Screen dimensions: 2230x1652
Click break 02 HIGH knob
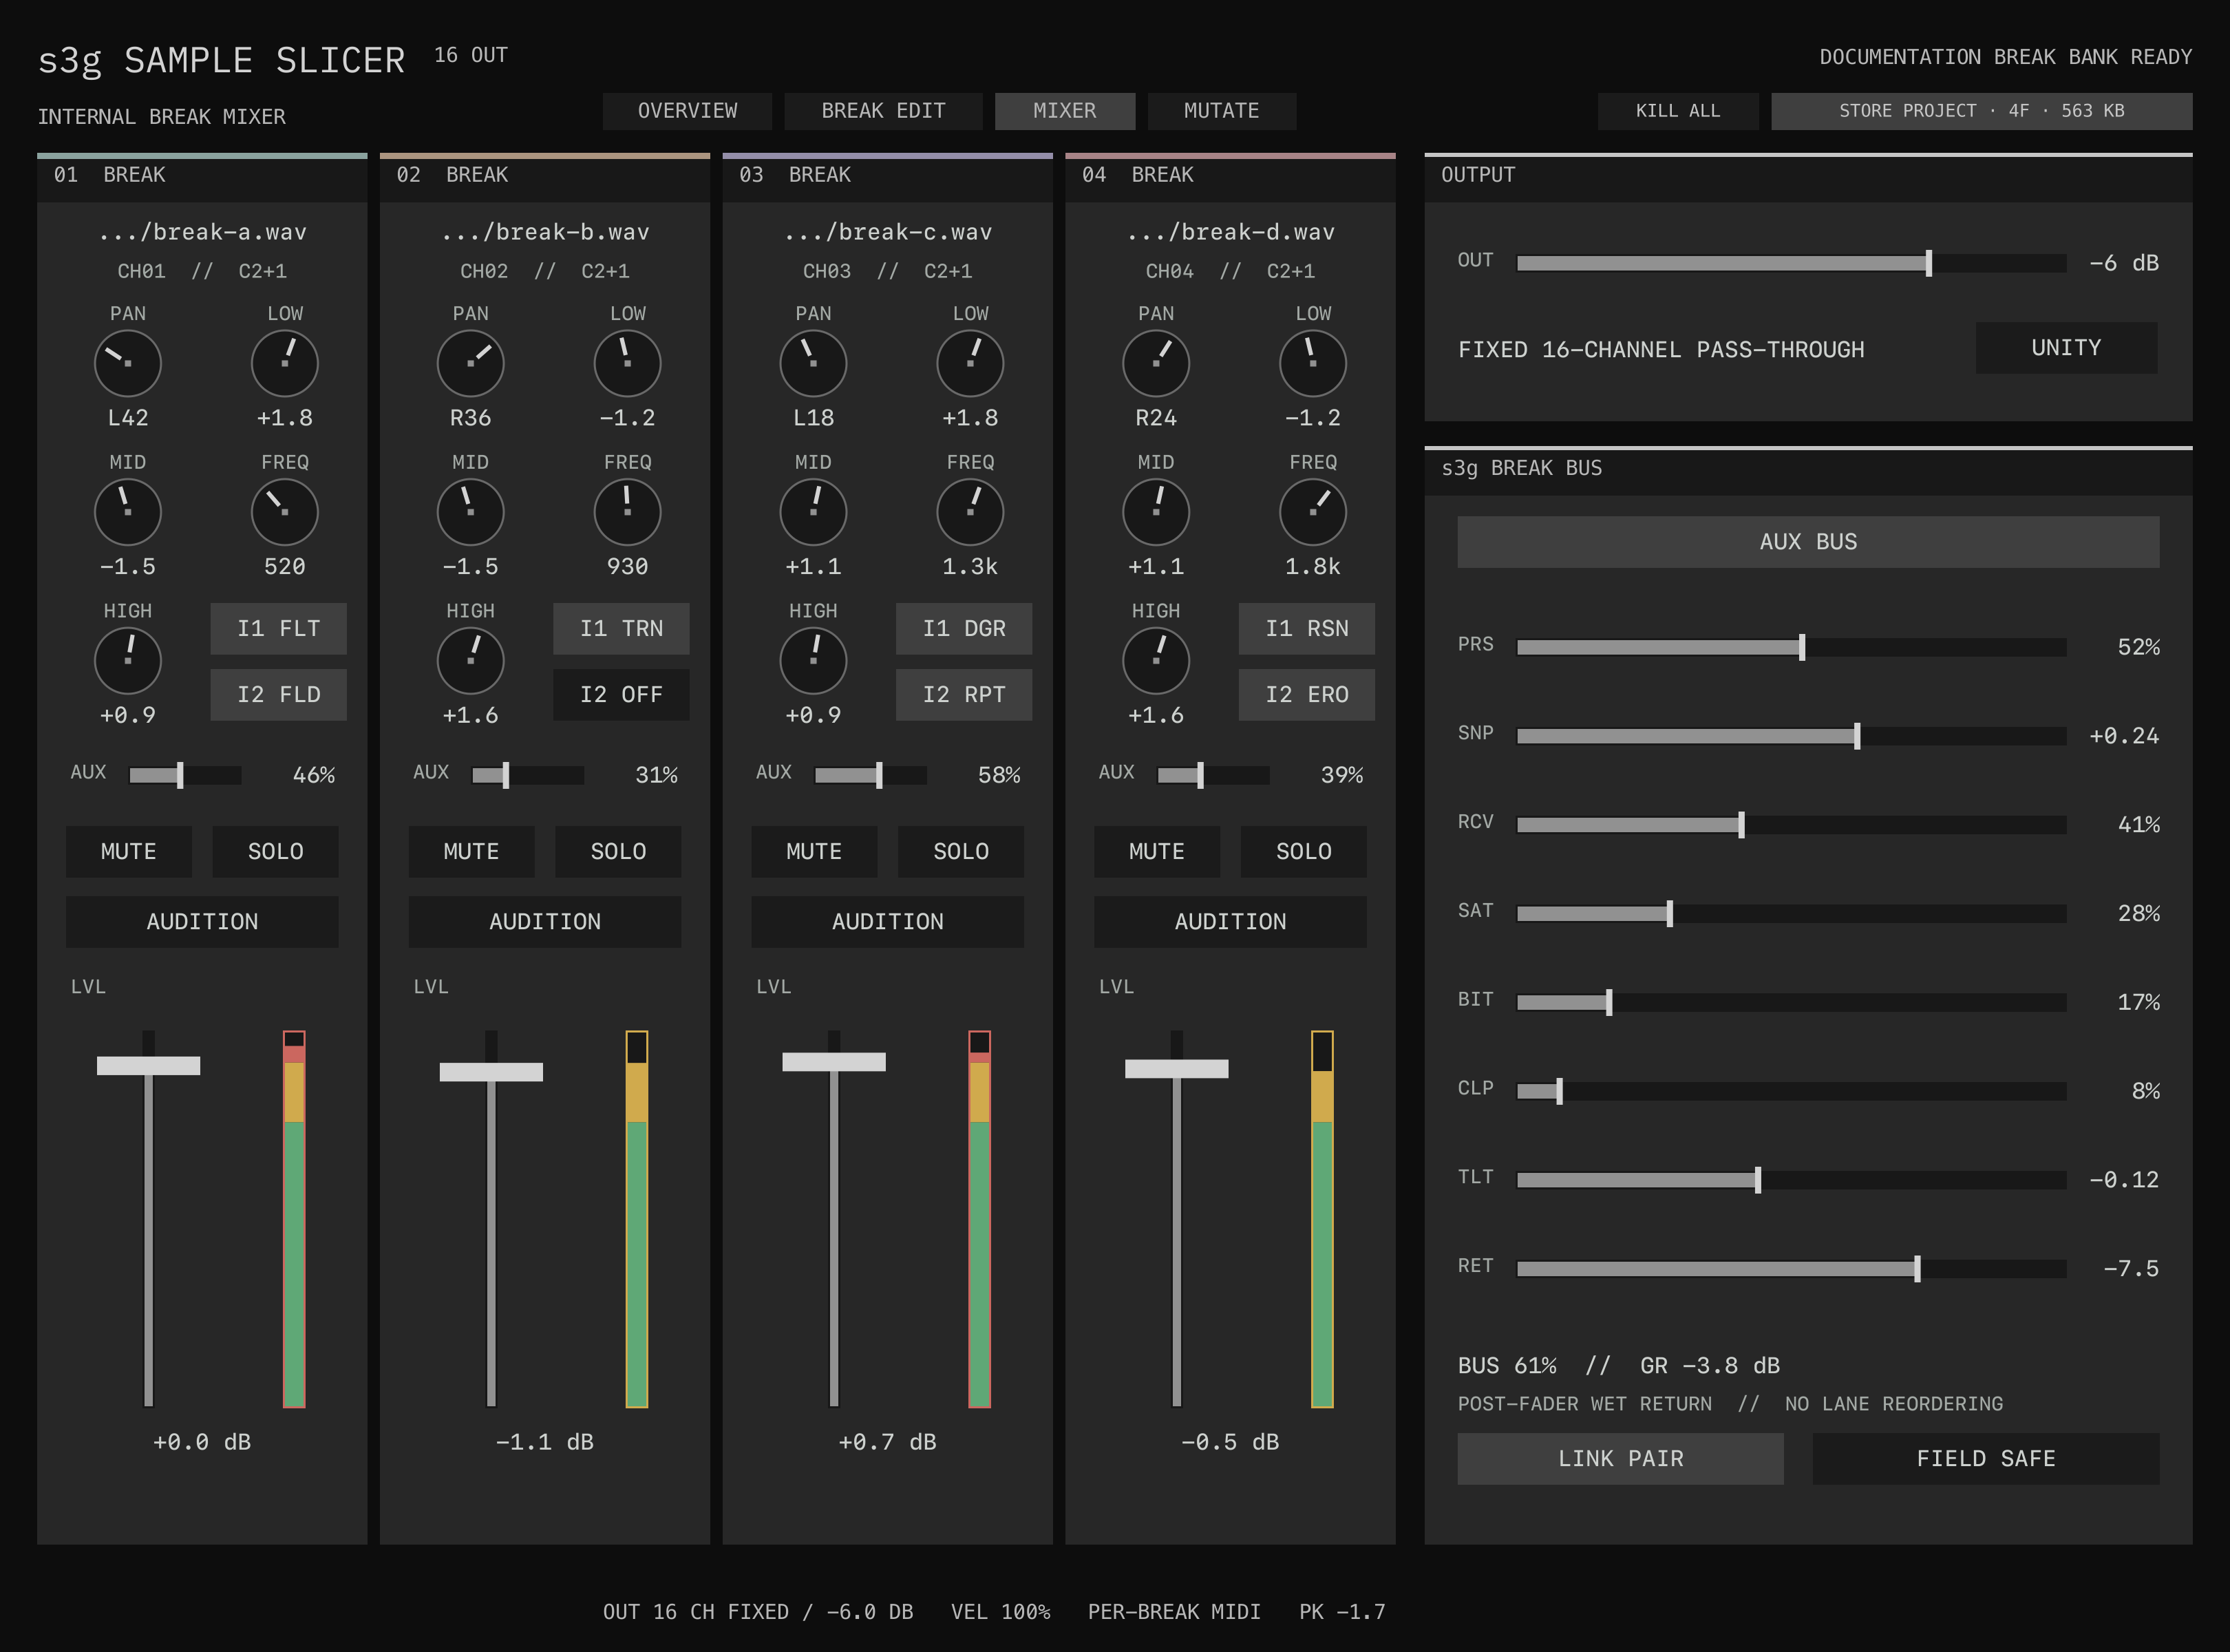click(x=471, y=661)
